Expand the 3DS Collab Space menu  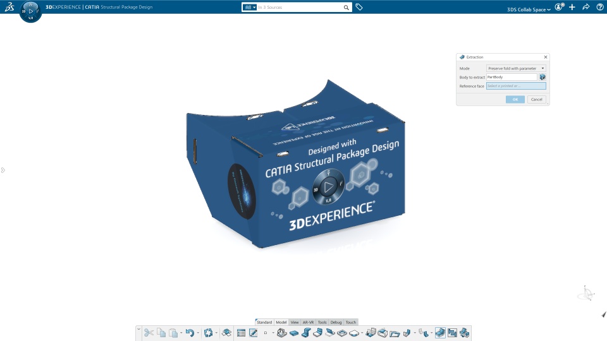click(x=529, y=9)
